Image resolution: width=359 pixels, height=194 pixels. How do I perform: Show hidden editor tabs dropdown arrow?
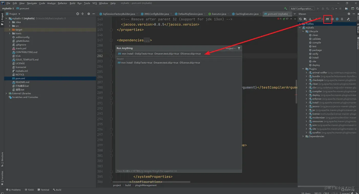tap(295, 14)
